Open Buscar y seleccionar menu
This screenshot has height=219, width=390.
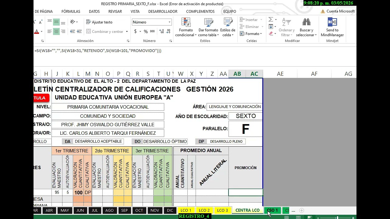[307, 27]
